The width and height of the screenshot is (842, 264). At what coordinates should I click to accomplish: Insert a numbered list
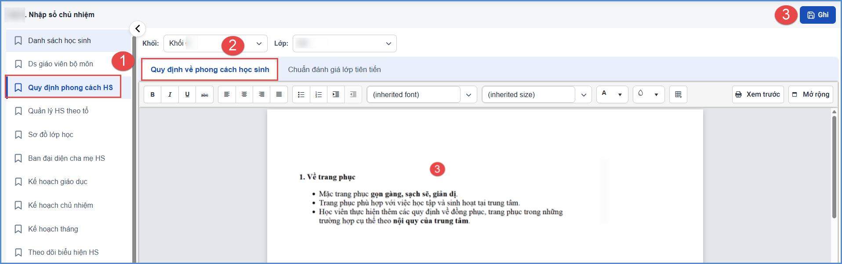pyautogui.click(x=319, y=94)
